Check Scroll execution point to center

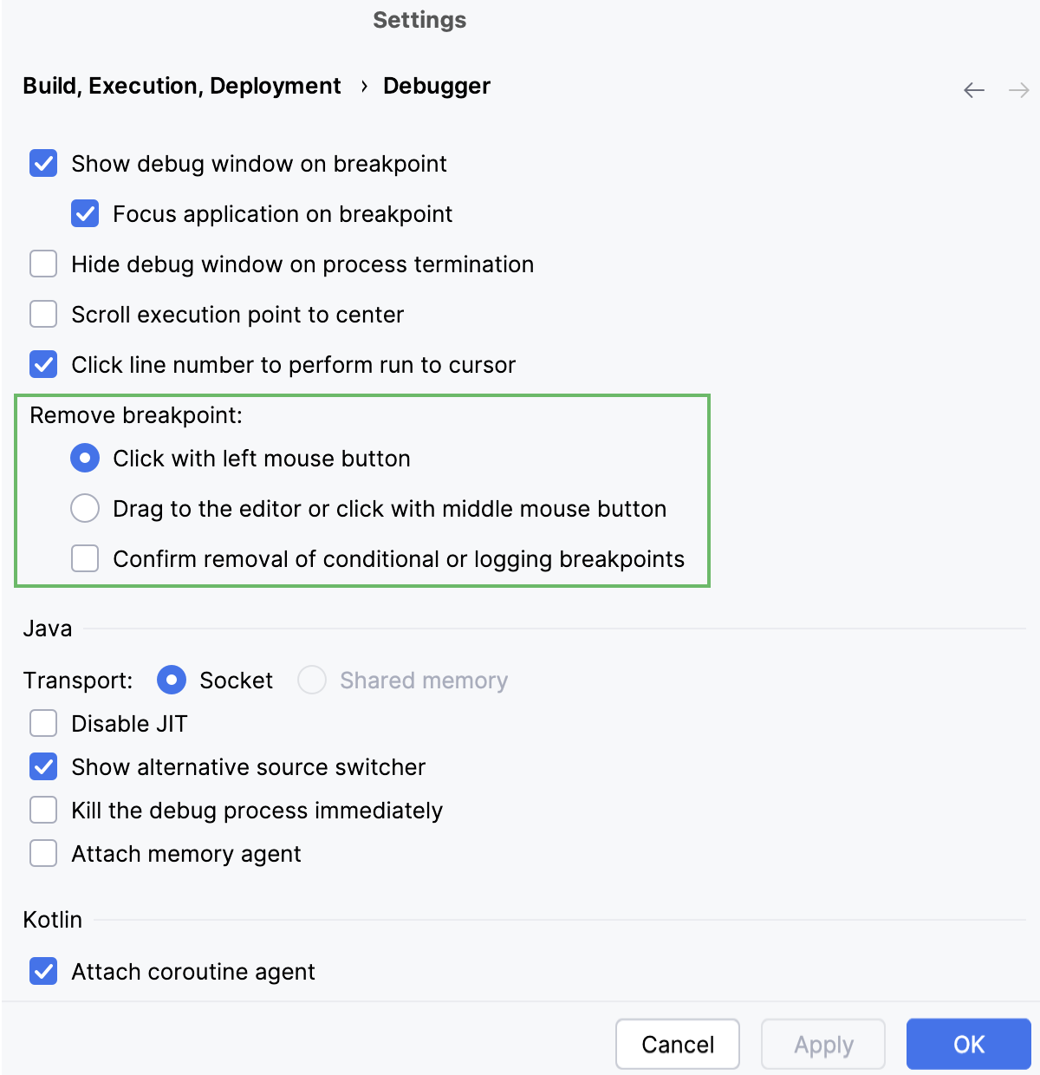pyautogui.click(x=42, y=314)
